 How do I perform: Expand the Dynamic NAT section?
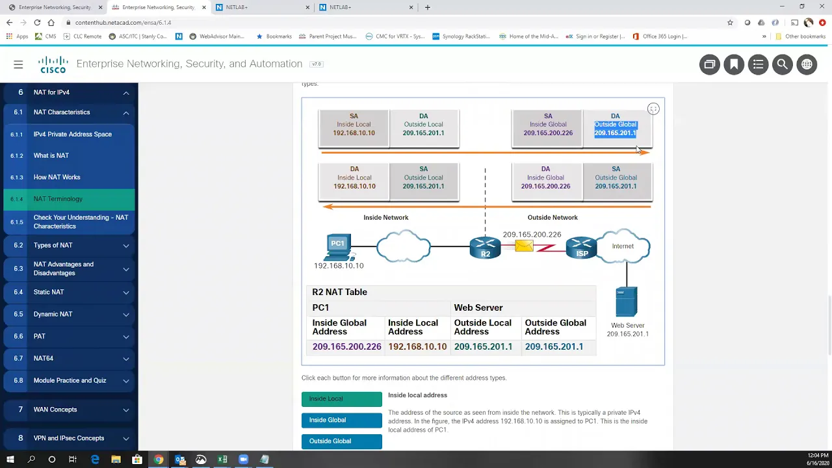(126, 315)
